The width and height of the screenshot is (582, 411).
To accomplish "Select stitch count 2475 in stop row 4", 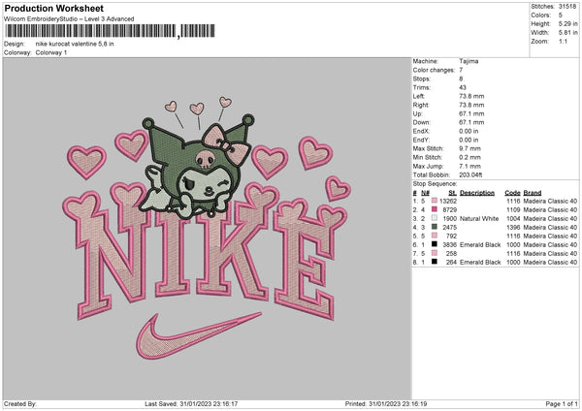I will pyautogui.click(x=449, y=228).
